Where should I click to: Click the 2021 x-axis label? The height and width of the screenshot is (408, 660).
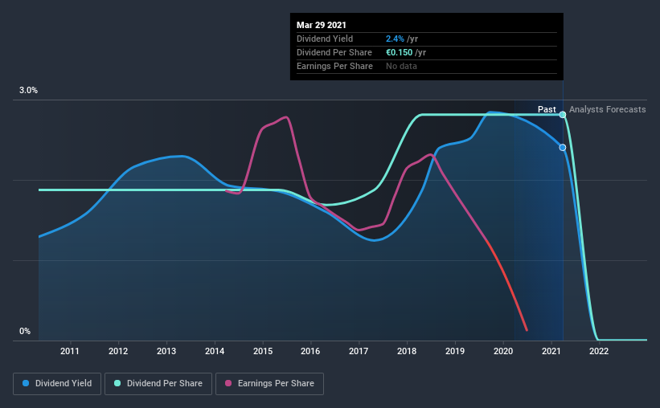point(551,351)
